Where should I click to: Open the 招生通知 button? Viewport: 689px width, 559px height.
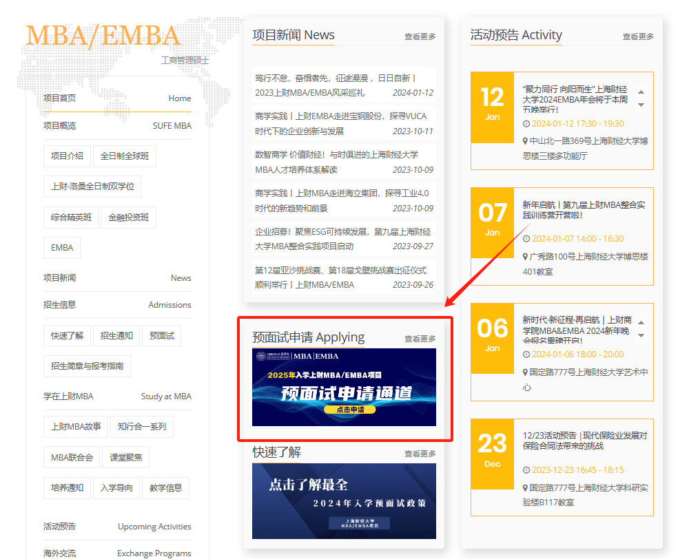click(x=116, y=336)
